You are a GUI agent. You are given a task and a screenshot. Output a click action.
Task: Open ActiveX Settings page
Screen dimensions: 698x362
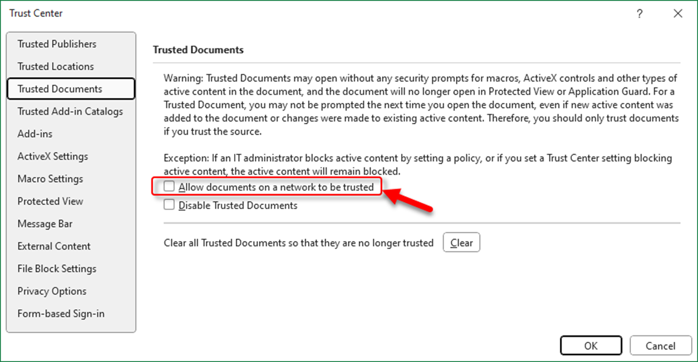(x=53, y=156)
